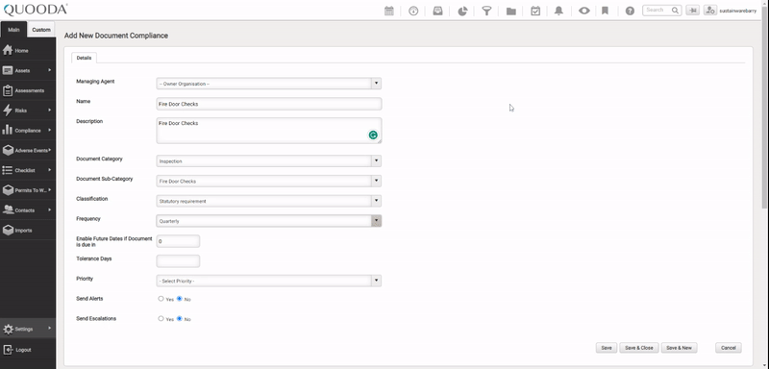
Task: Open Settings in sidebar
Action: pyautogui.click(x=28, y=330)
